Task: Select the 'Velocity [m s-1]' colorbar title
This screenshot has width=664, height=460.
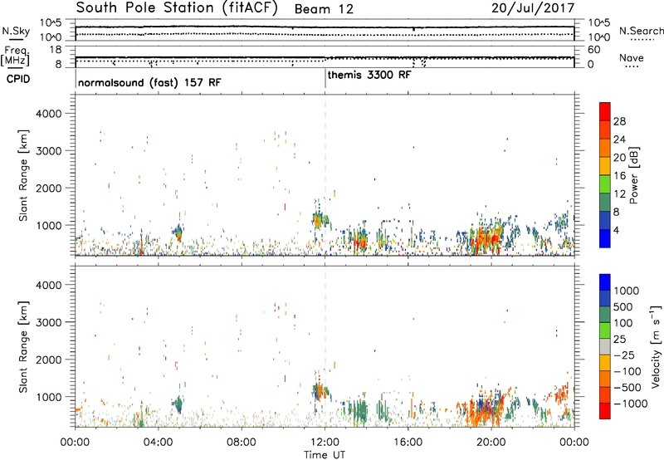Action: click(x=656, y=347)
